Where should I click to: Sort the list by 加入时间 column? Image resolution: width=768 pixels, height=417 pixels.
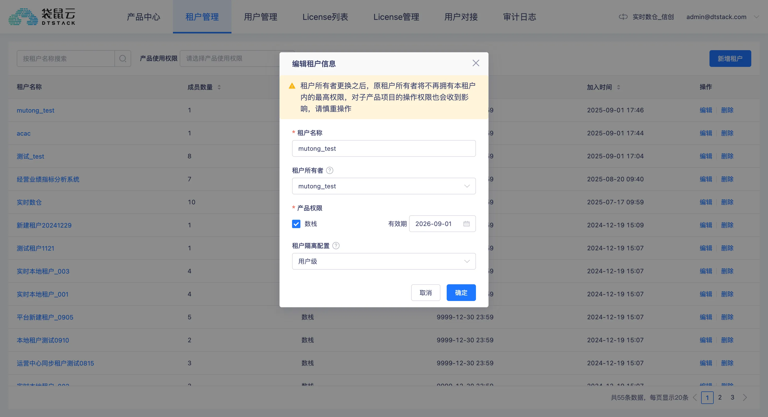click(618, 87)
